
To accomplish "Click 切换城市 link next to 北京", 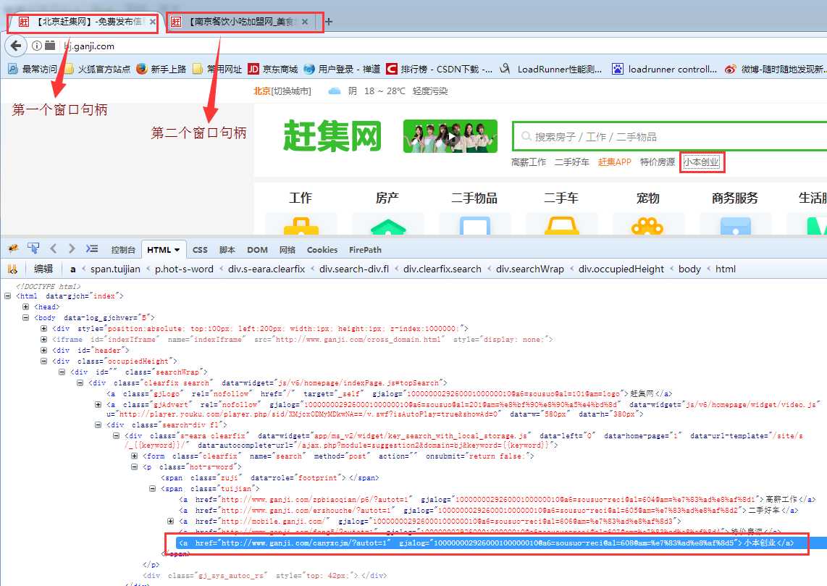I will [x=292, y=91].
